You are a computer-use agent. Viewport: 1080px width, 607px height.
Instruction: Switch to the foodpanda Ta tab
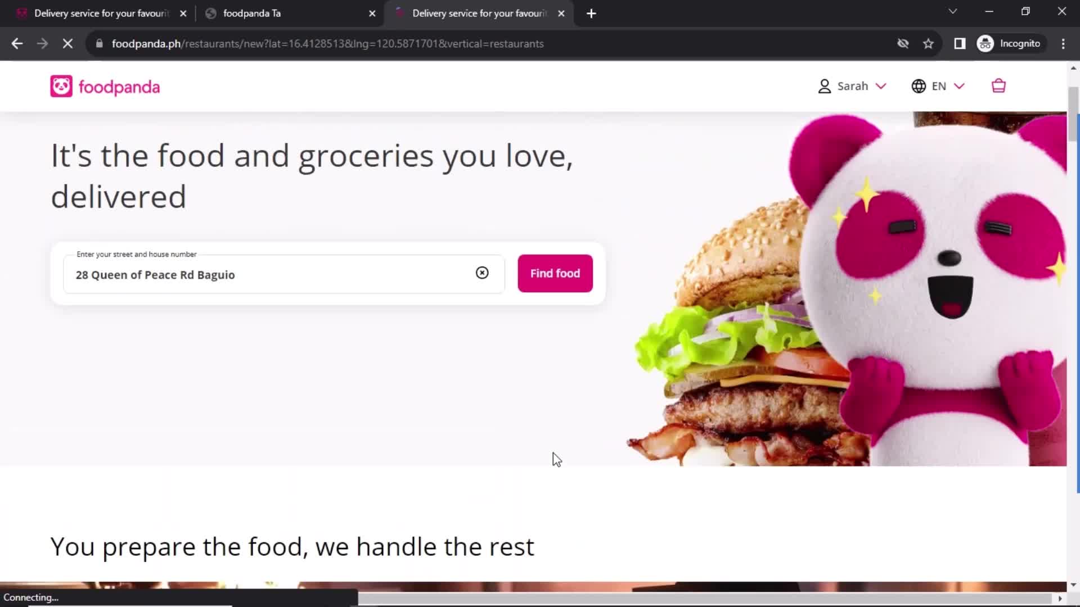click(x=251, y=12)
